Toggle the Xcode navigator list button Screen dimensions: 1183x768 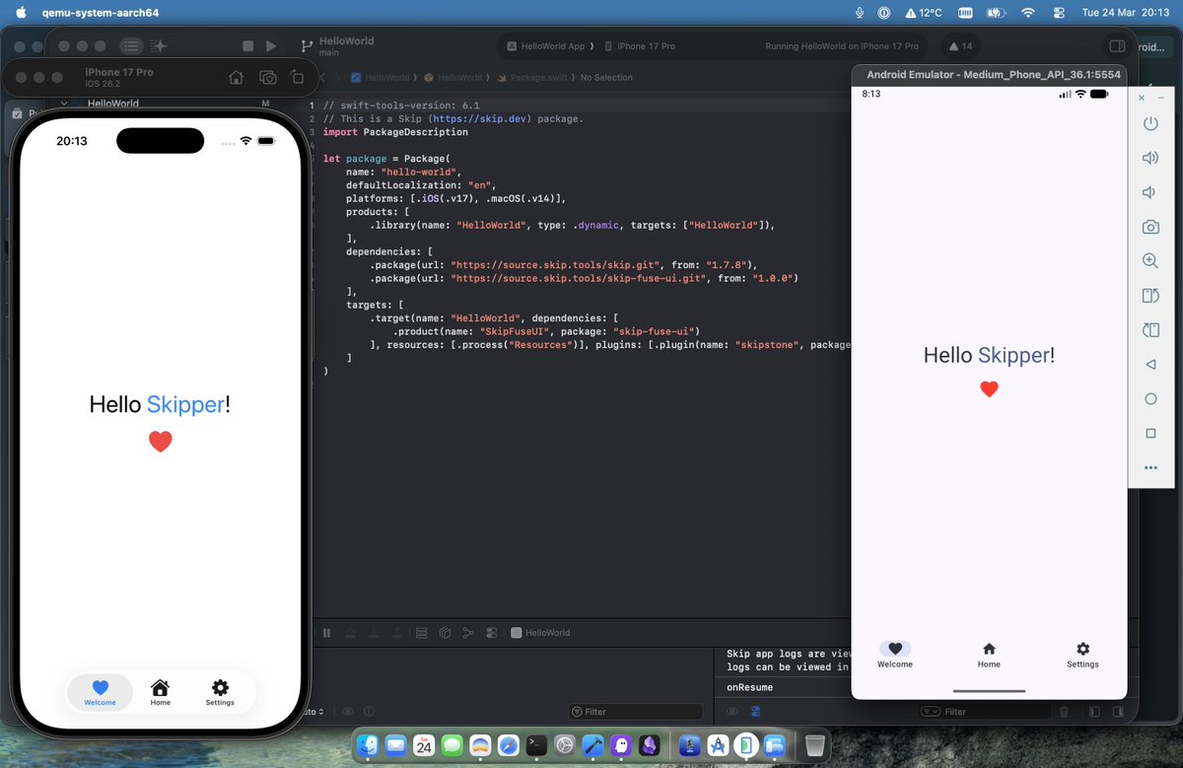[x=131, y=46]
